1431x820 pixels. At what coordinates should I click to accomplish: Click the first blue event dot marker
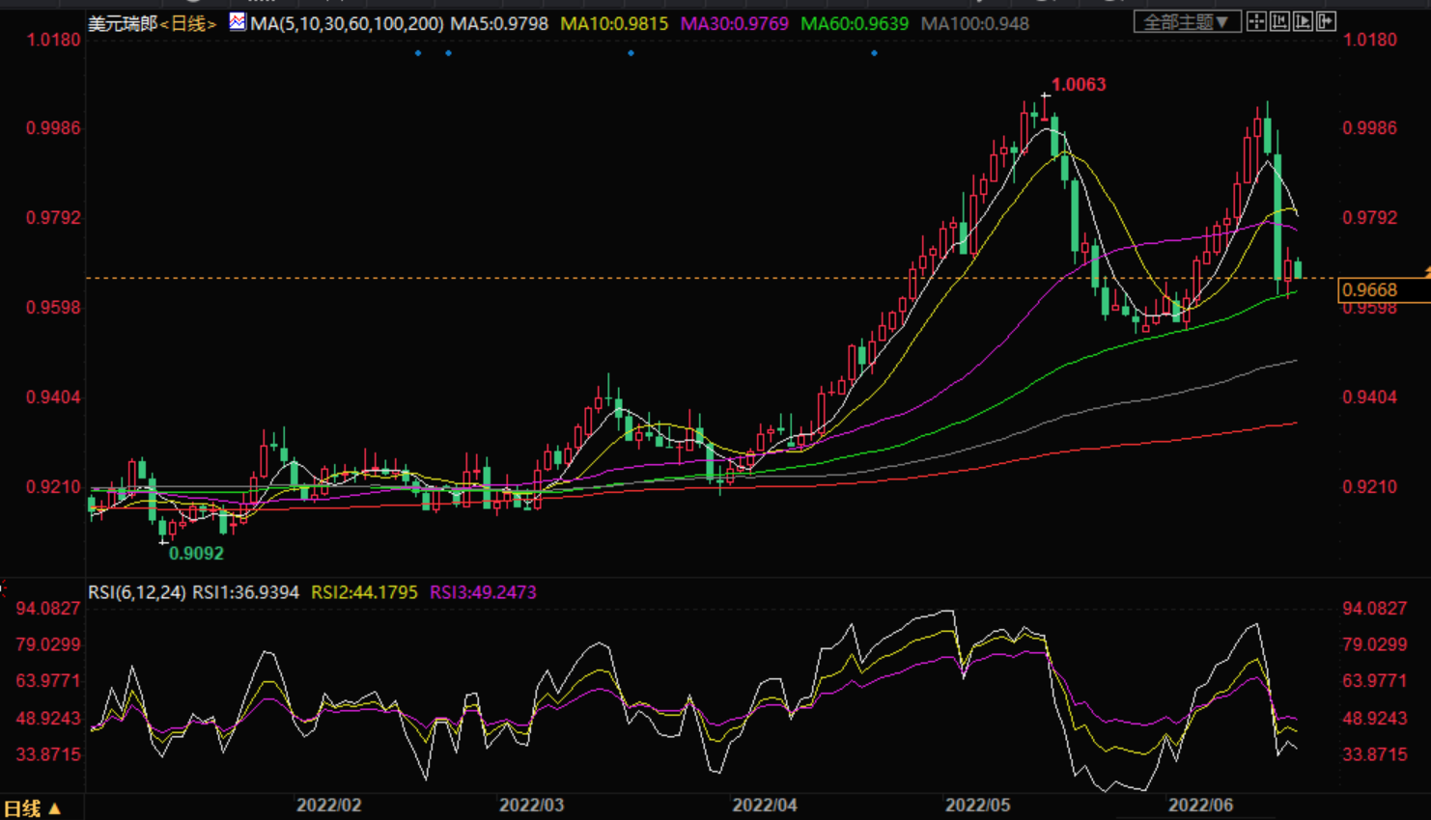(418, 53)
